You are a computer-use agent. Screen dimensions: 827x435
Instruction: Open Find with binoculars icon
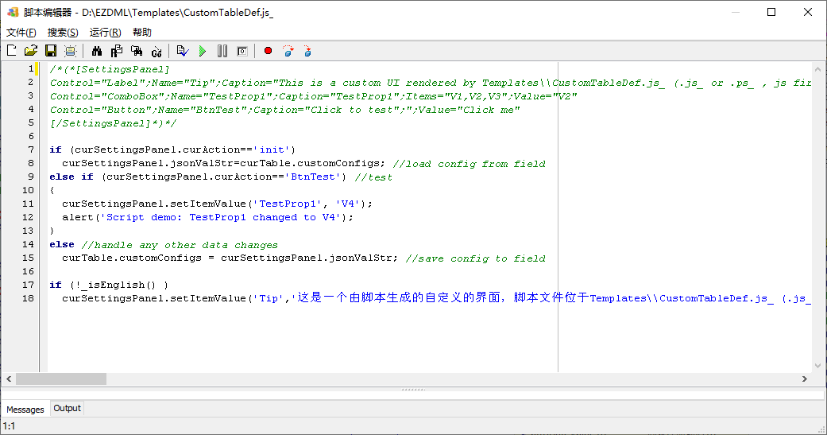click(96, 51)
